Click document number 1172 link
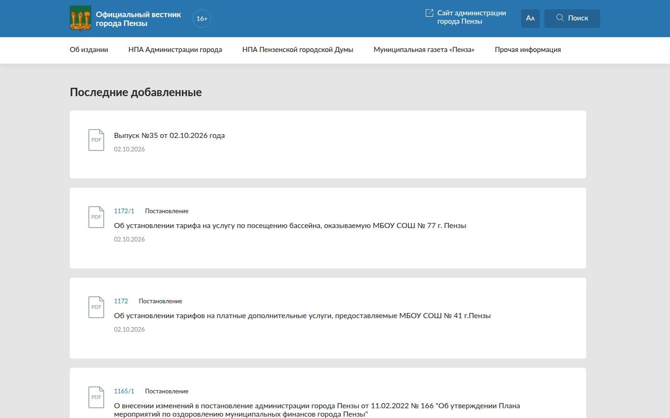Image resolution: width=670 pixels, height=418 pixels. pyautogui.click(x=121, y=301)
